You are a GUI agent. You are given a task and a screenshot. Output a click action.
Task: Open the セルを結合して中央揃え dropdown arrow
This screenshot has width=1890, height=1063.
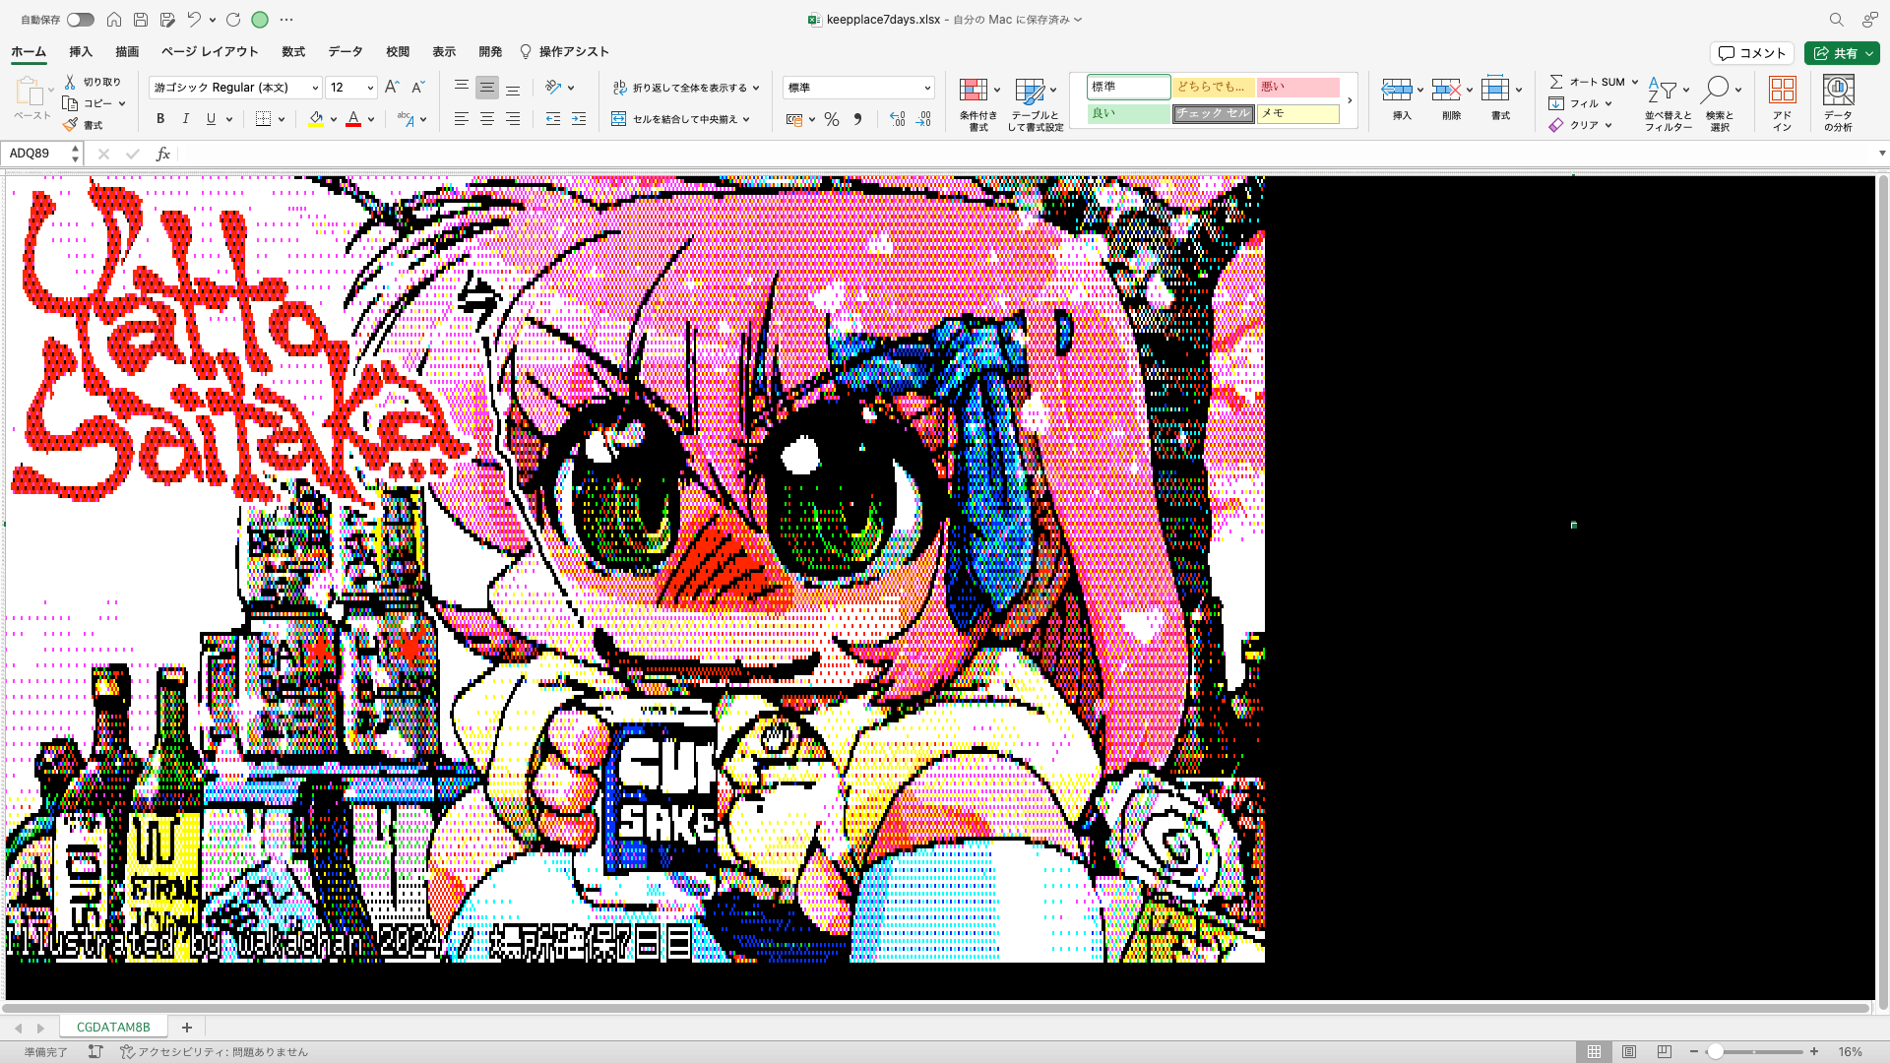[x=747, y=119]
